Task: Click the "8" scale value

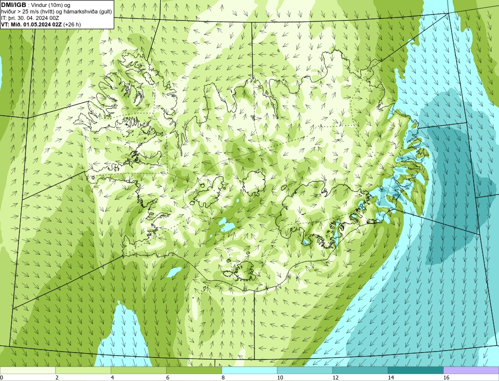Action: pos(223,378)
